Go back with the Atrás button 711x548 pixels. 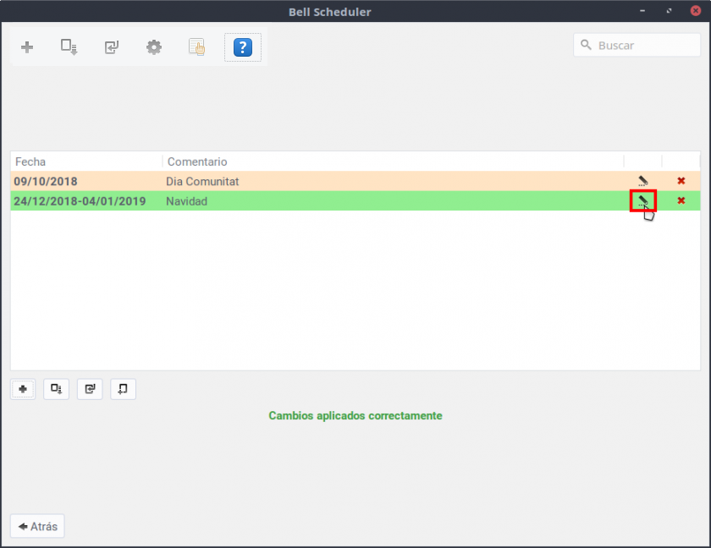click(37, 526)
